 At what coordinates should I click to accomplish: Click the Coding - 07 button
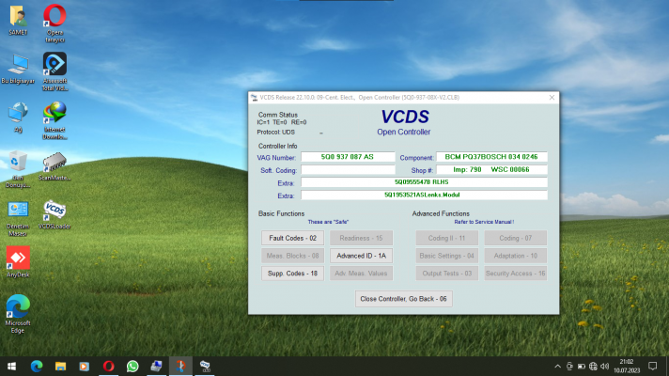(516, 238)
